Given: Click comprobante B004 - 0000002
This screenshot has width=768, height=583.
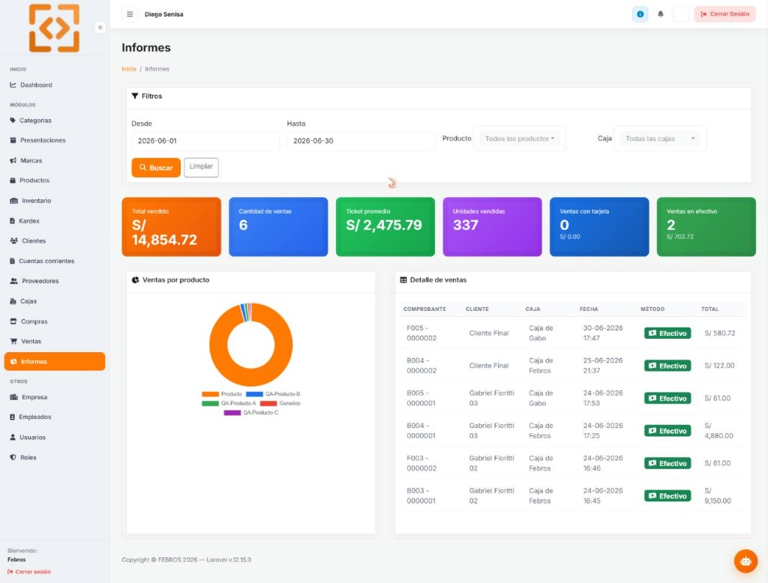Looking at the screenshot, I should (421, 366).
